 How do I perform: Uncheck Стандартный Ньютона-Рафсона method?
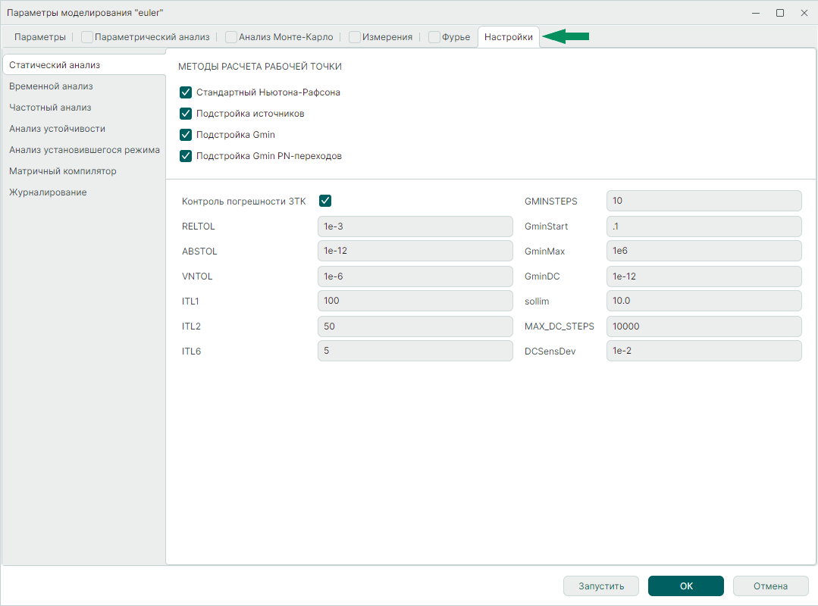click(186, 92)
